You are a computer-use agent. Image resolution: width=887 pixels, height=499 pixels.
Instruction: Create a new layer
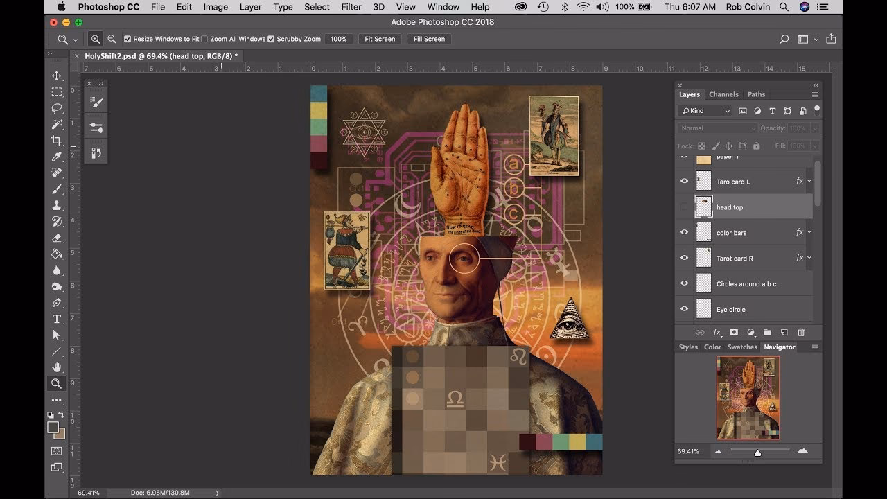pos(784,332)
